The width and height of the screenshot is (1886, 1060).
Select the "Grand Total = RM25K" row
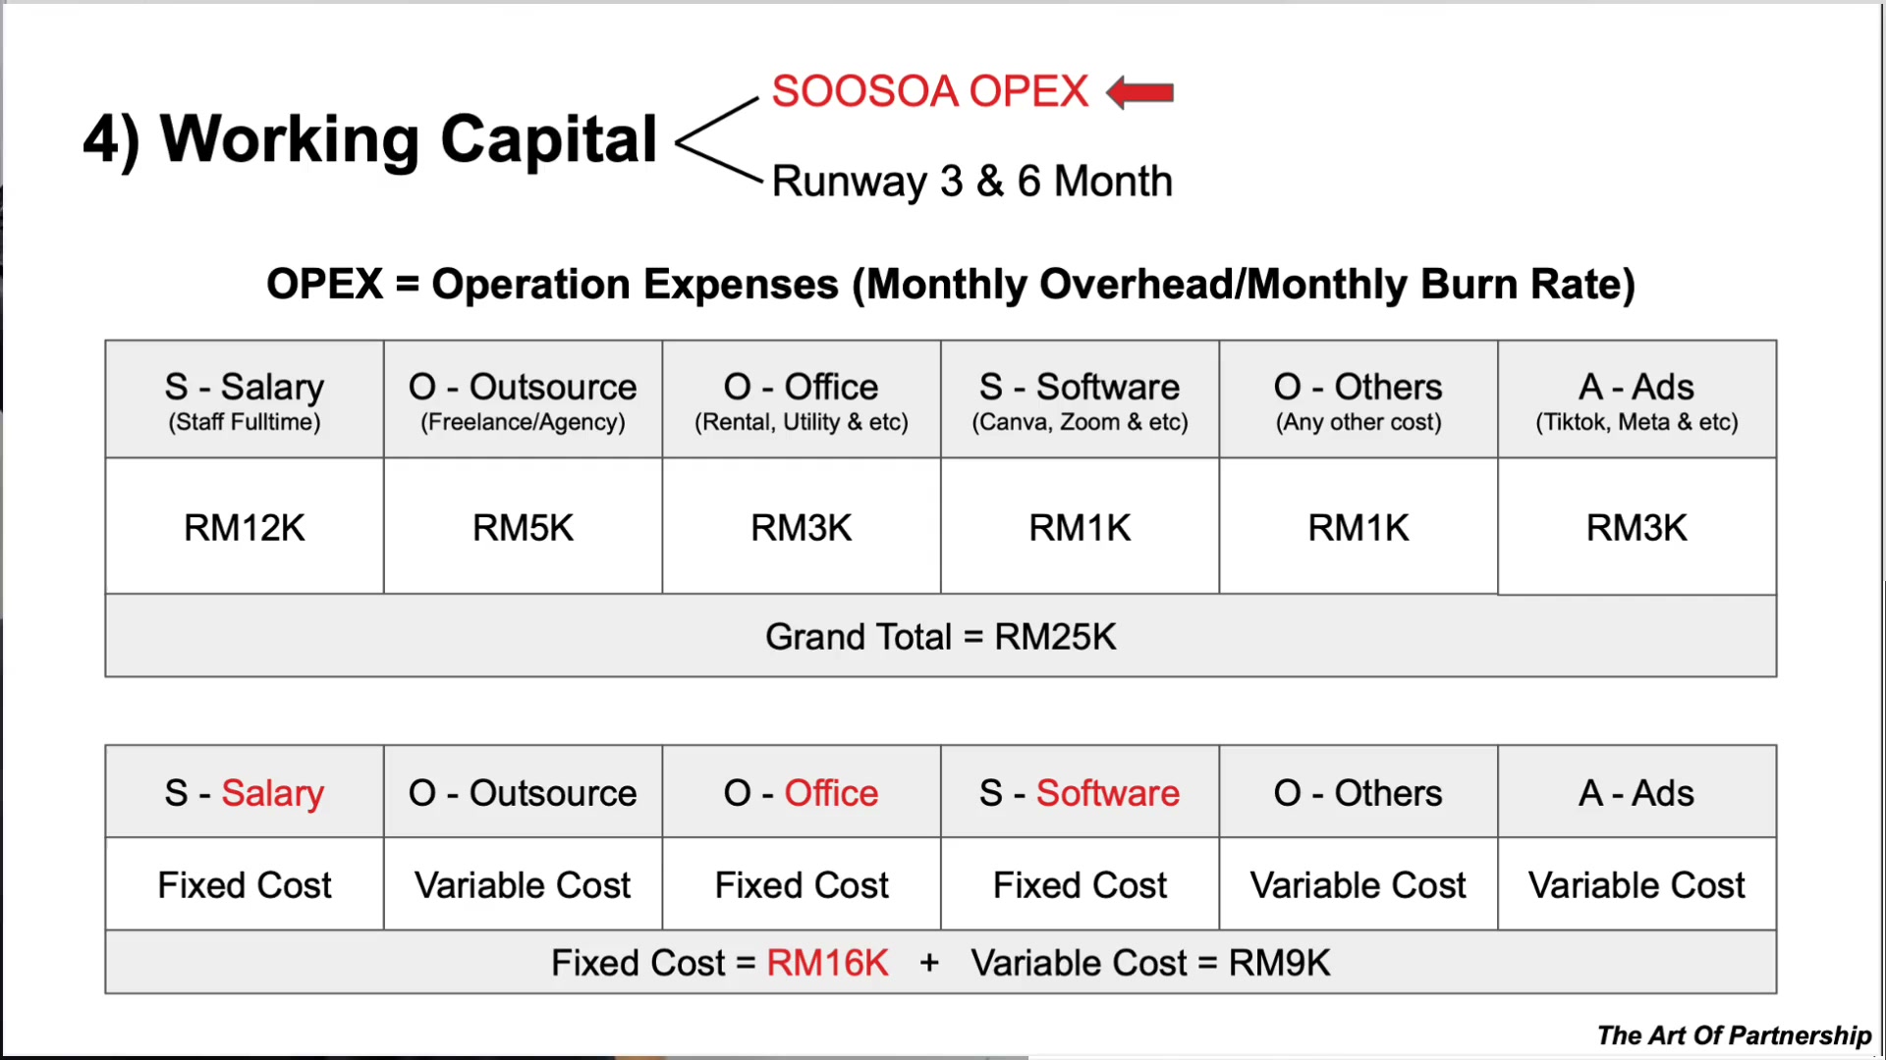click(941, 636)
